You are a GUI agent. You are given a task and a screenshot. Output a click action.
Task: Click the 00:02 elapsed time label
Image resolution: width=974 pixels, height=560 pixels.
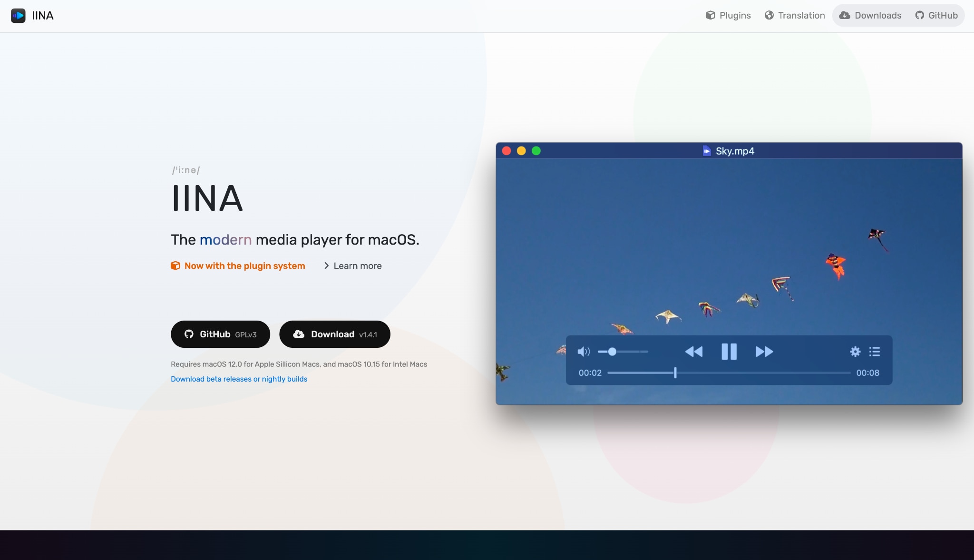pyautogui.click(x=590, y=373)
